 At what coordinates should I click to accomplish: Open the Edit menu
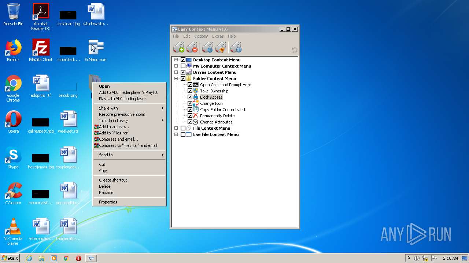[x=187, y=36]
